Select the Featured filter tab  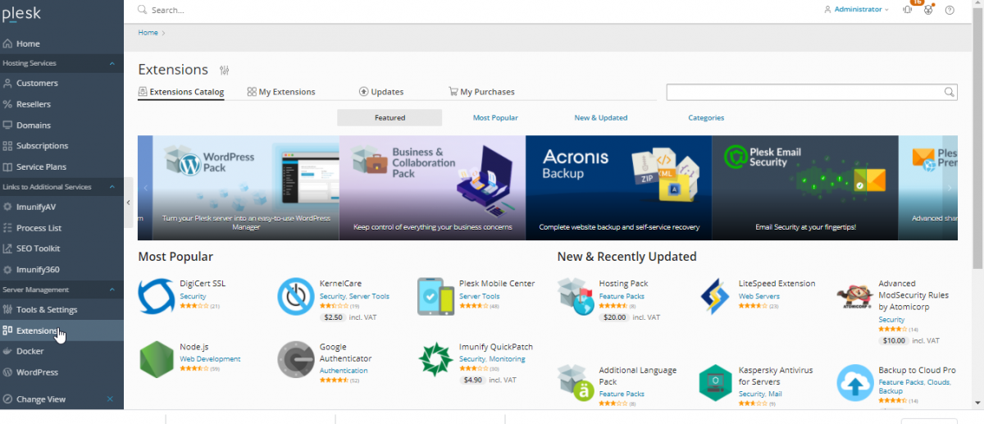(x=389, y=118)
